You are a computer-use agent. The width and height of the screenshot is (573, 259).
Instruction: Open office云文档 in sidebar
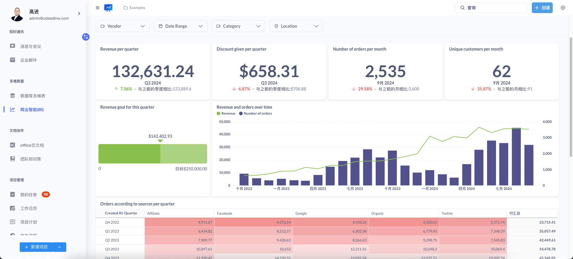[32, 145]
